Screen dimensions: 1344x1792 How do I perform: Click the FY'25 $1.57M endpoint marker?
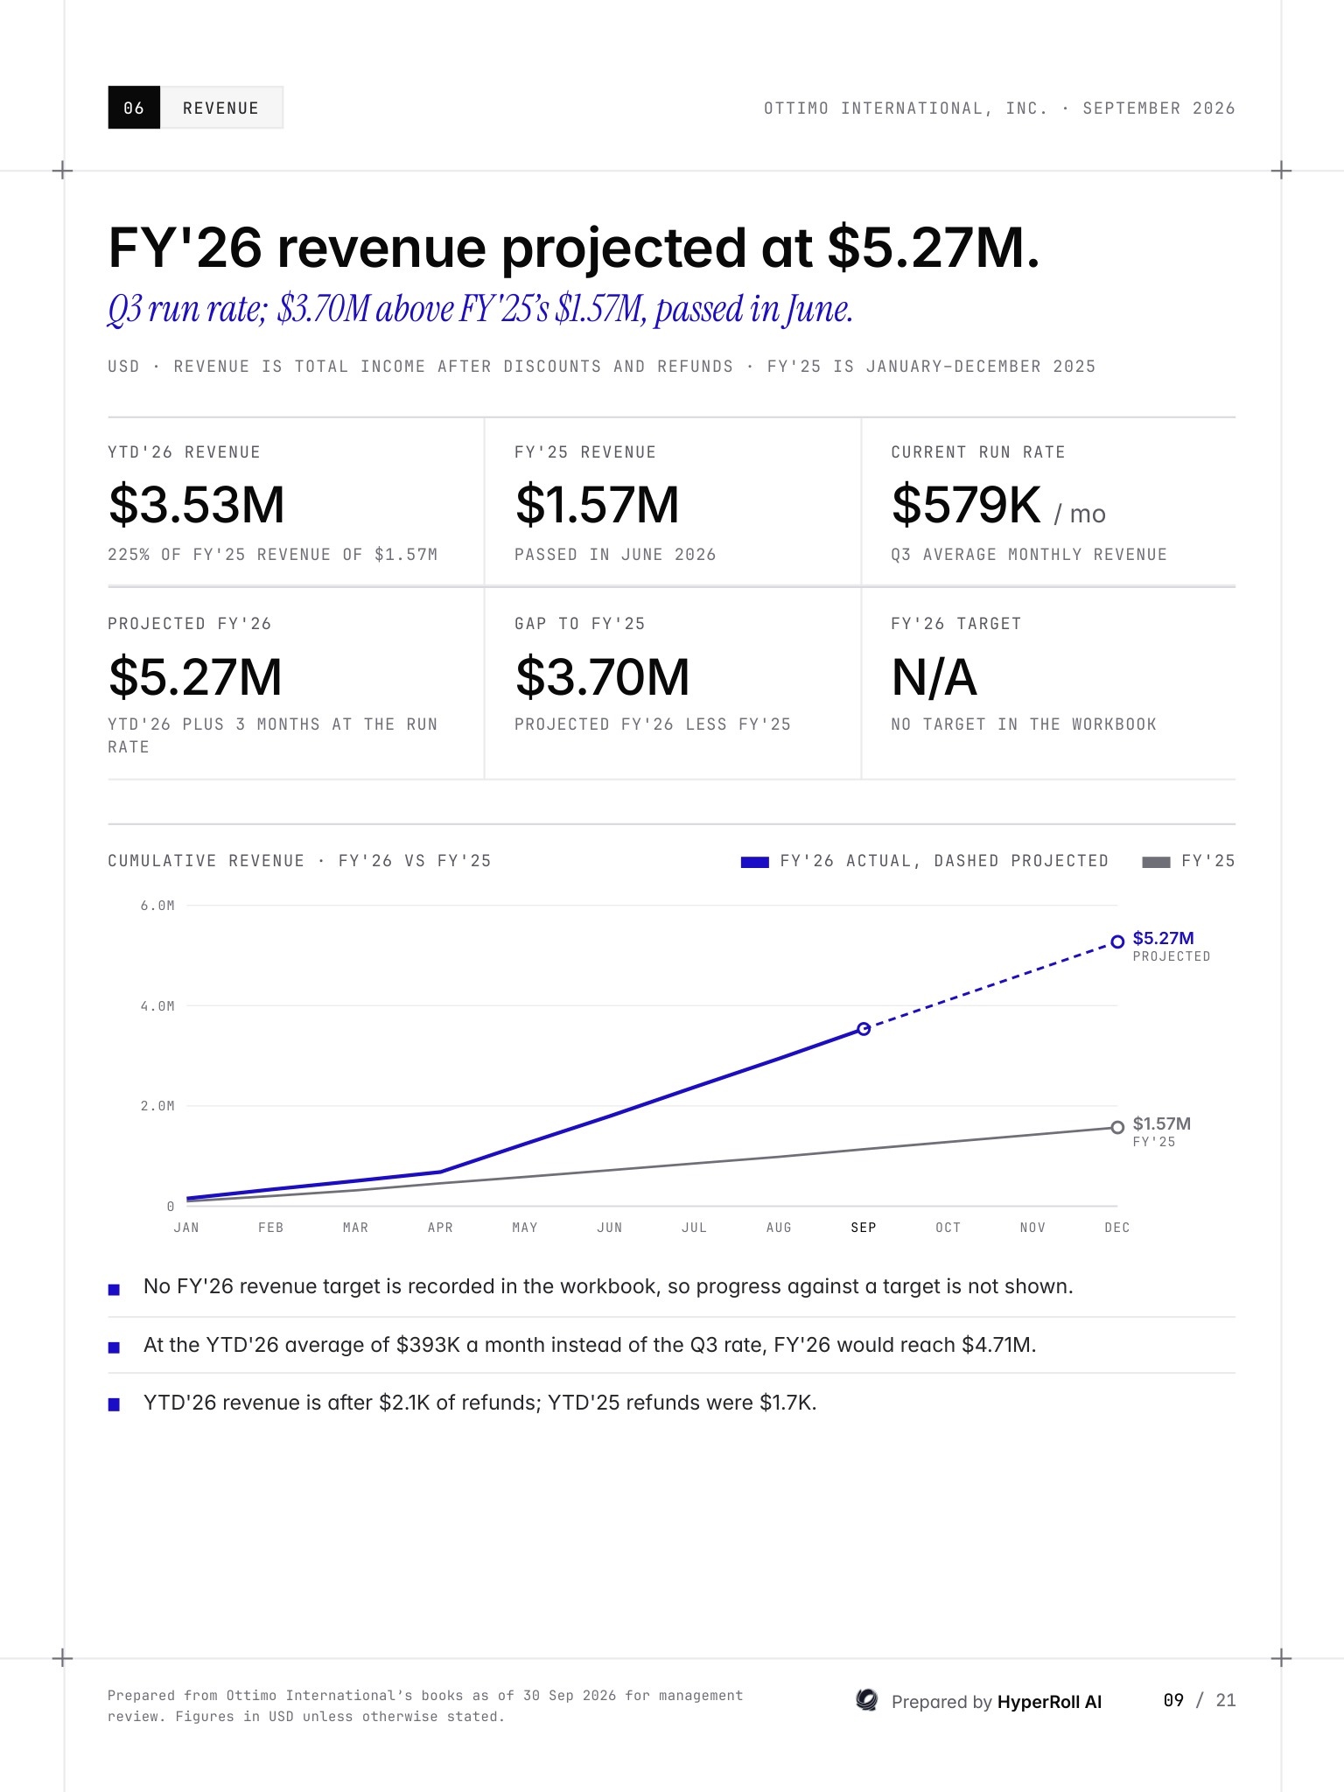1117,1127
